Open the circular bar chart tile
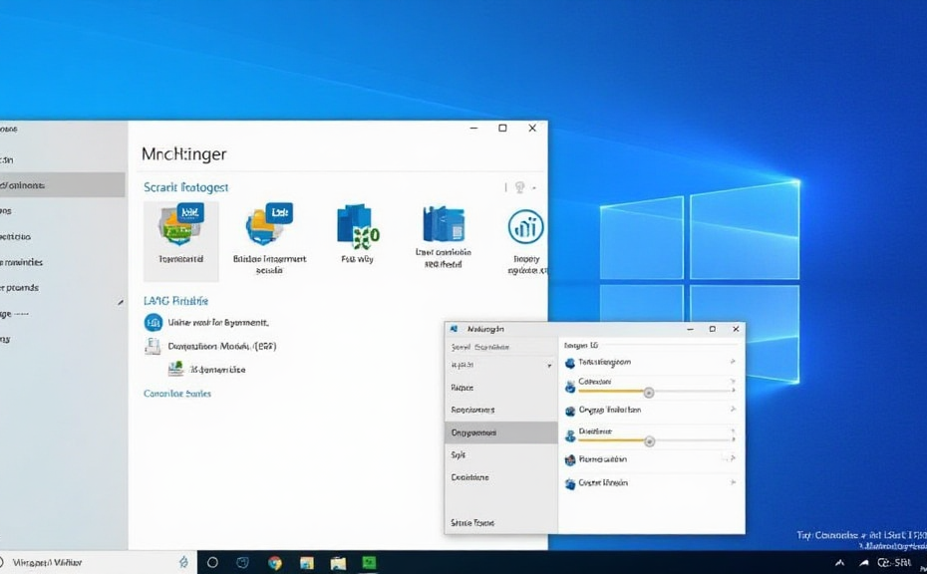The width and height of the screenshot is (927, 574). [525, 227]
